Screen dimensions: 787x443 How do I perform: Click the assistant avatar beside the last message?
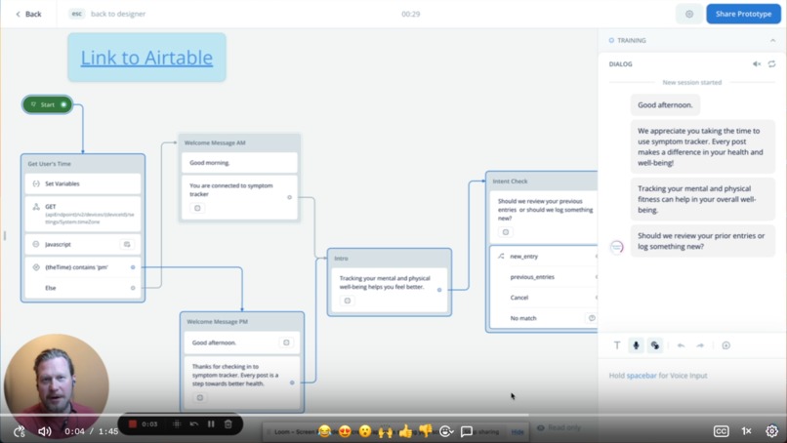616,247
